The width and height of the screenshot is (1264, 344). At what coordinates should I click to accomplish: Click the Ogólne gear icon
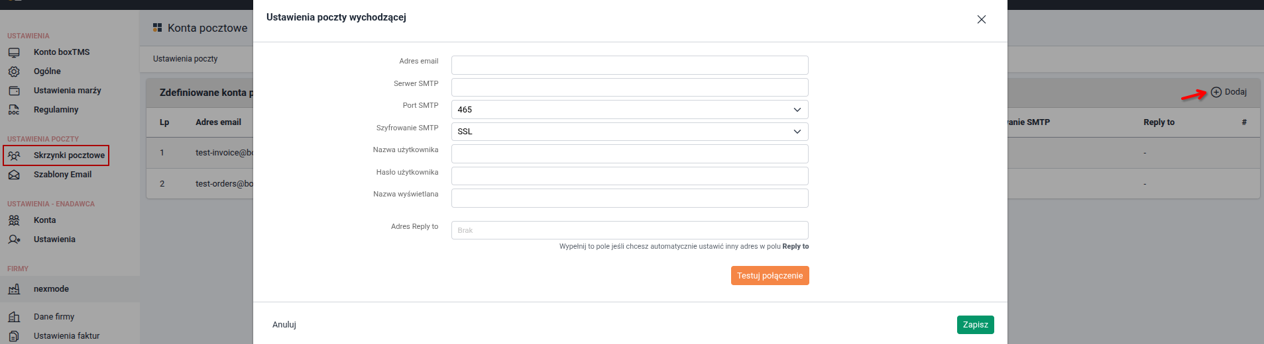pos(14,71)
